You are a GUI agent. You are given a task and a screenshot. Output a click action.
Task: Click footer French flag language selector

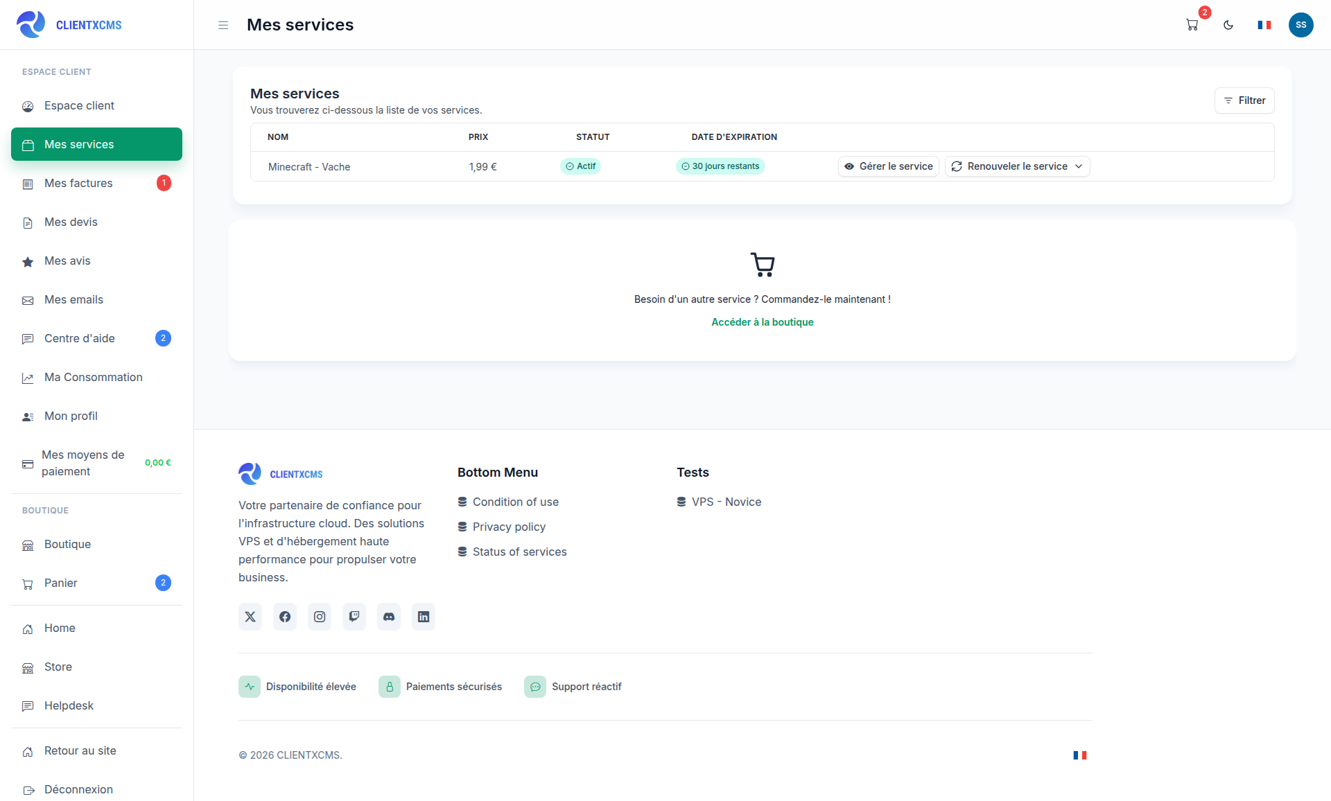(1080, 755)
